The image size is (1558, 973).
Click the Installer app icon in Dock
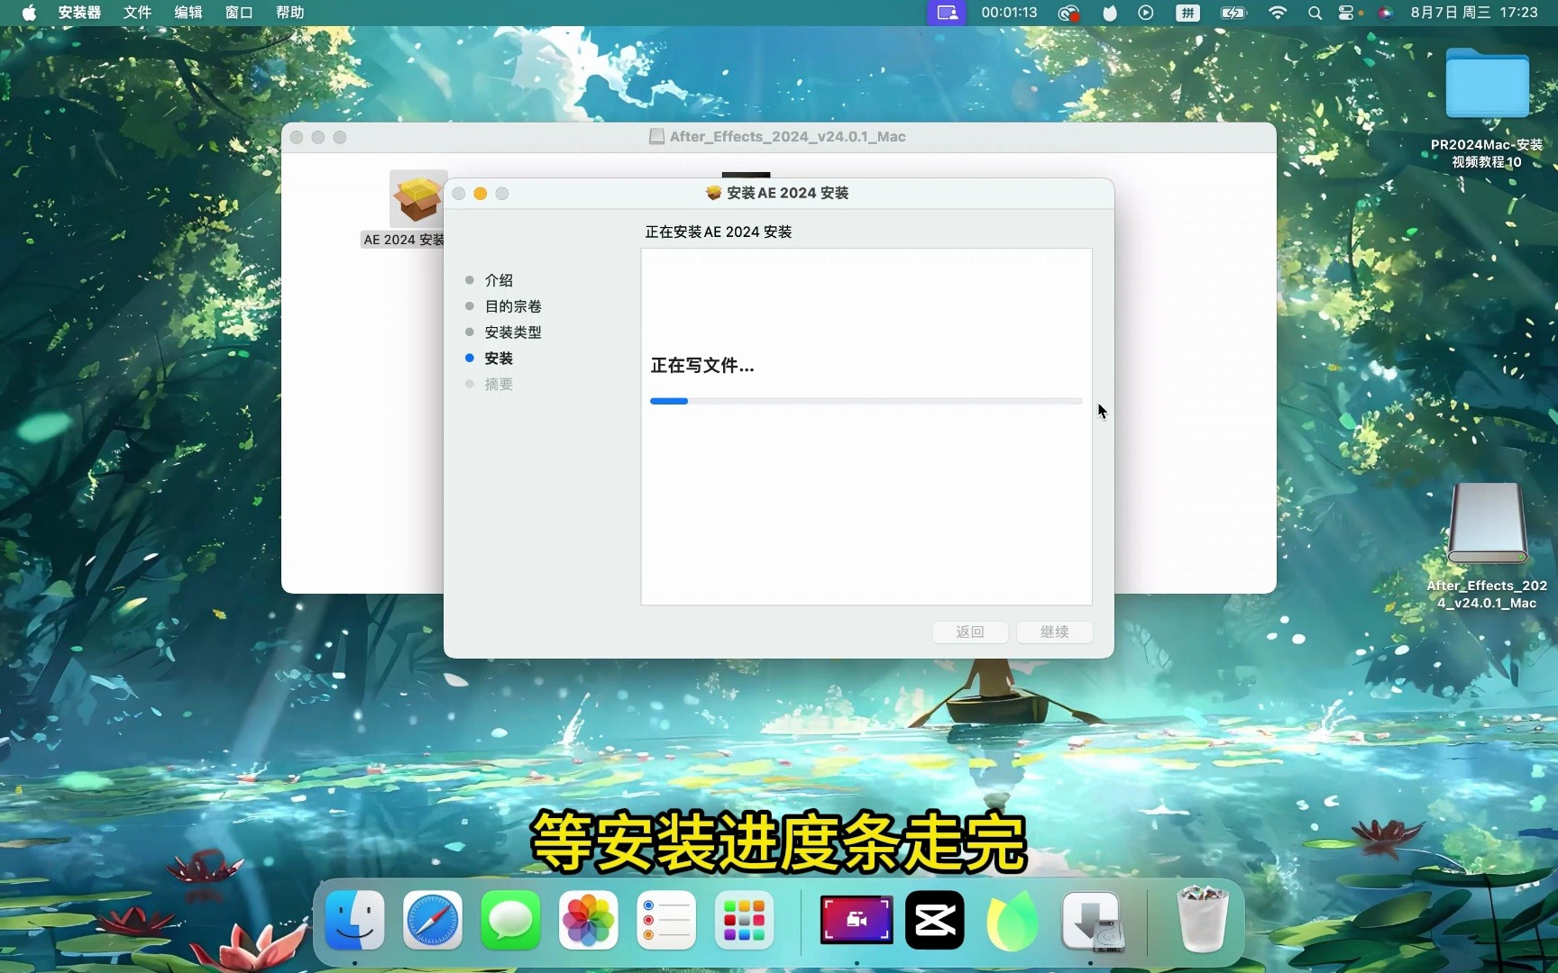[x=1091, y=921]
